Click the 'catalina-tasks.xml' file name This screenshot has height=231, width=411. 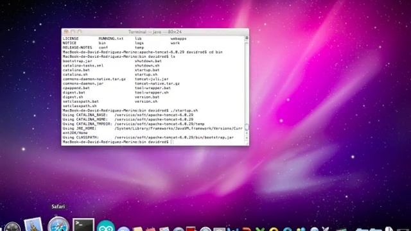[x=83, y=65]
